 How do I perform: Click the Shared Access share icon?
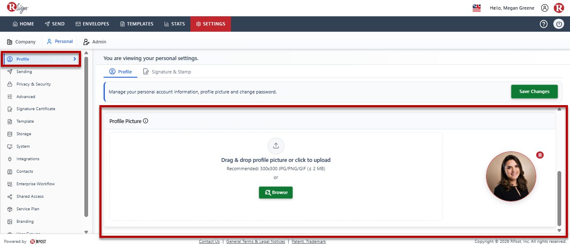point(10,197)
